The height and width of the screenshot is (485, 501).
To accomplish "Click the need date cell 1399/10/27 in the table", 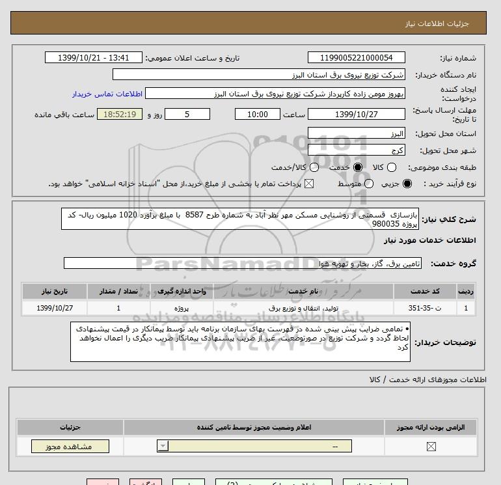I will click(55, 308).
